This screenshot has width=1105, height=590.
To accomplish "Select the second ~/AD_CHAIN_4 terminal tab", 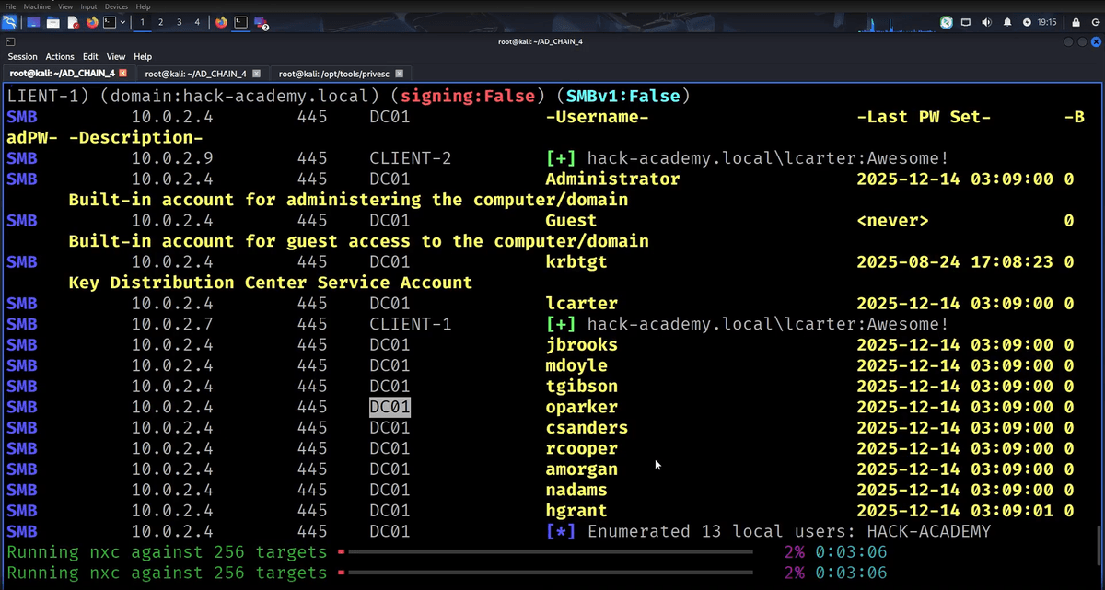I will [195, 74].
